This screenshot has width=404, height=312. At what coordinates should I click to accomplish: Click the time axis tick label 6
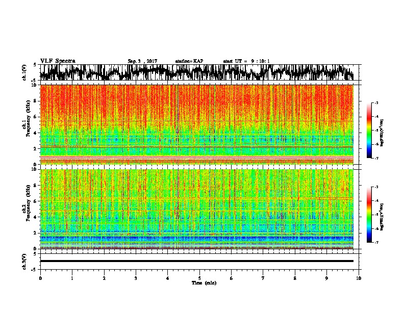[x=232, y=278]
